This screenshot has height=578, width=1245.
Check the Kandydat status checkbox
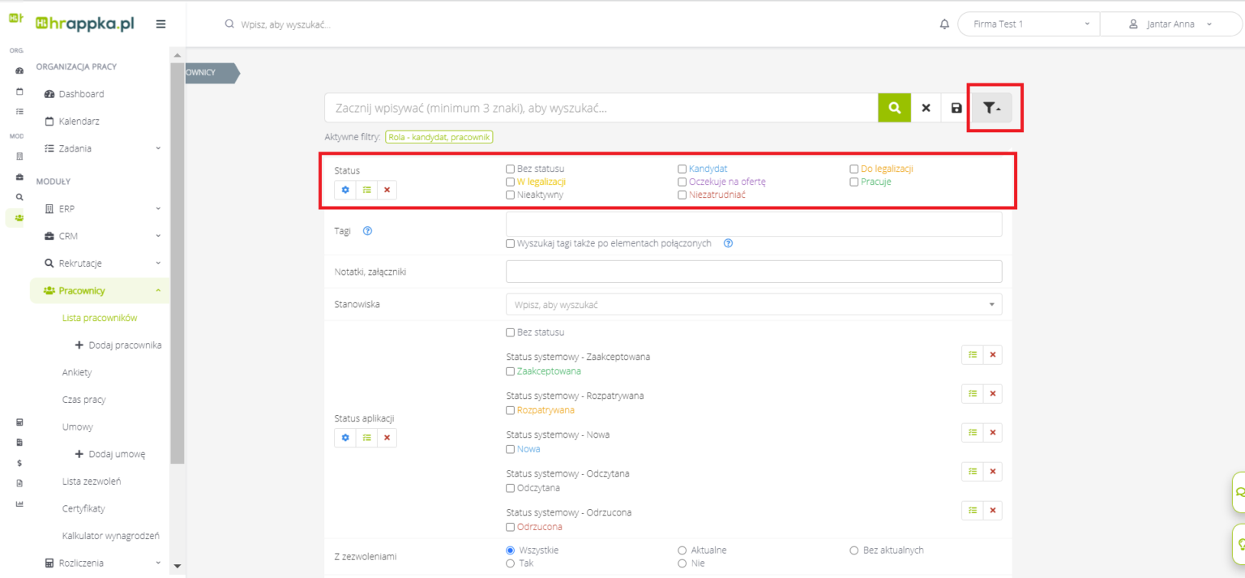[682, 169]
